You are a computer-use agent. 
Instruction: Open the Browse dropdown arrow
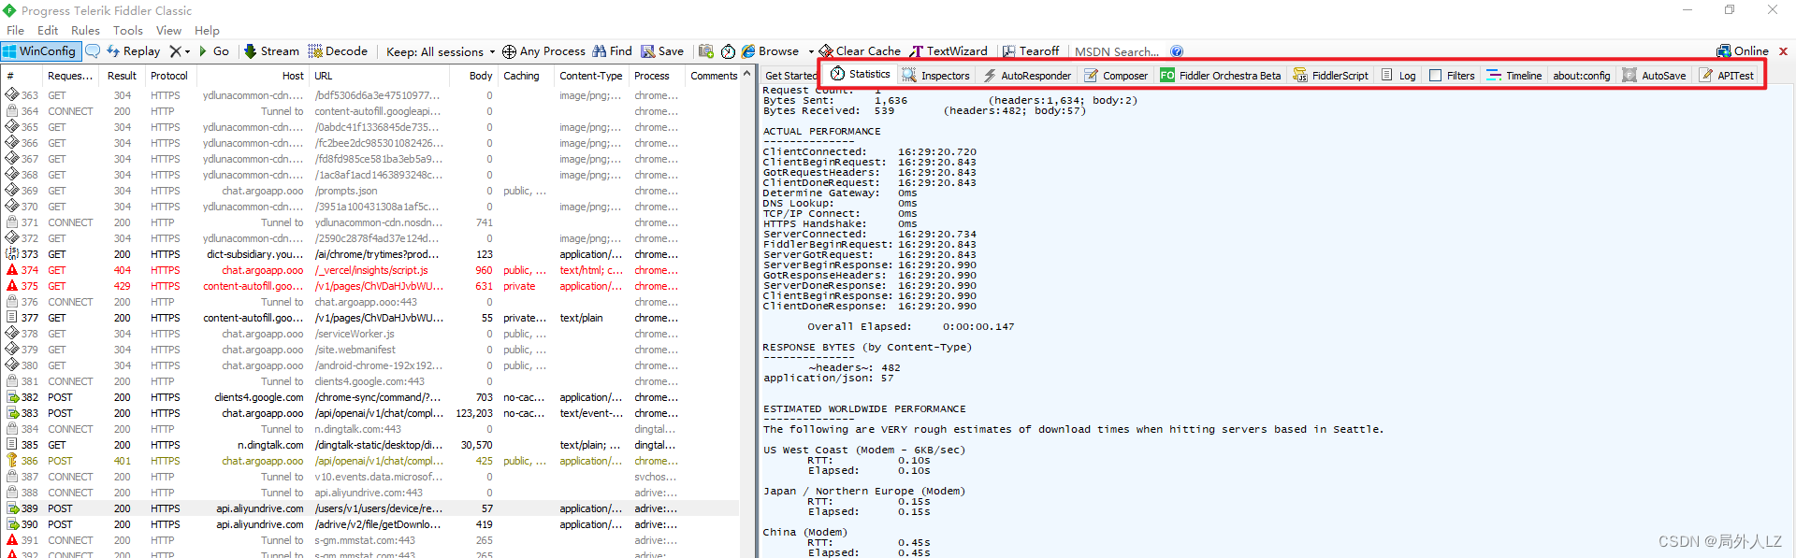click(x=811, y=51)
